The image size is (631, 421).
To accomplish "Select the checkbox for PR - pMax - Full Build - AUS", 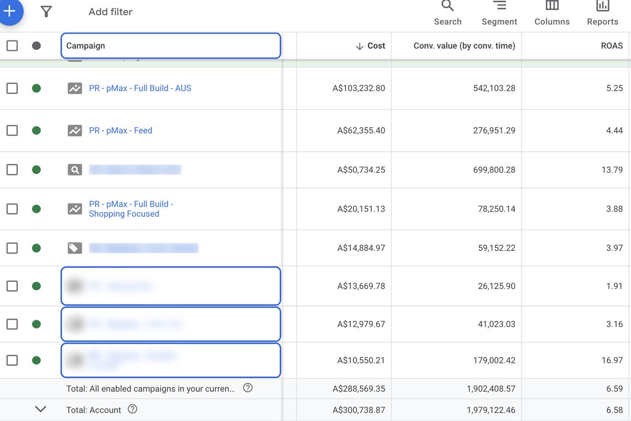I will (x=12, y=88).
